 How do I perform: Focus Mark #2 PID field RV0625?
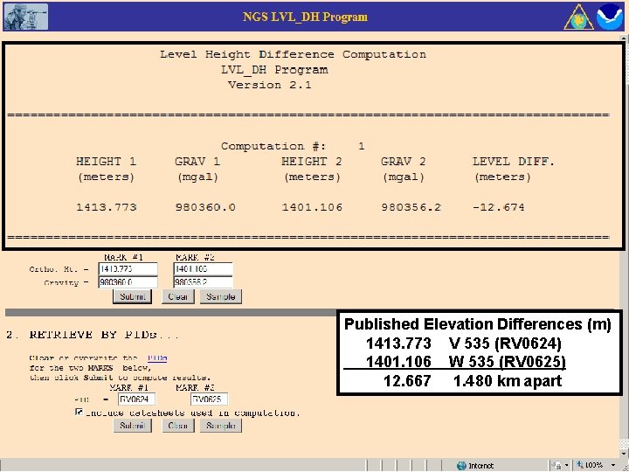point(209,399)
